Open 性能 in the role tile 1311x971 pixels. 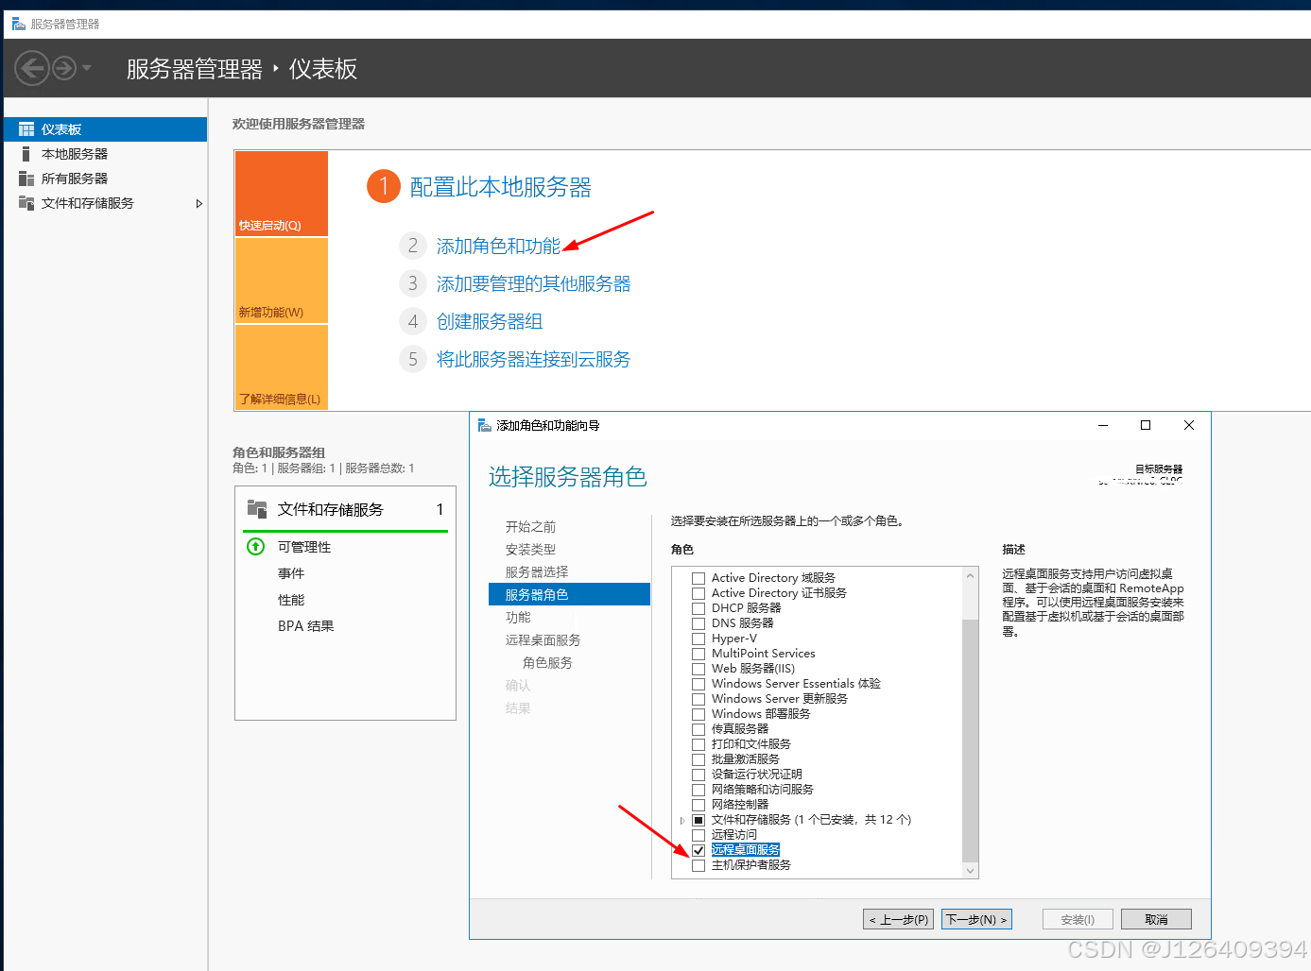(x=291, y=600)
